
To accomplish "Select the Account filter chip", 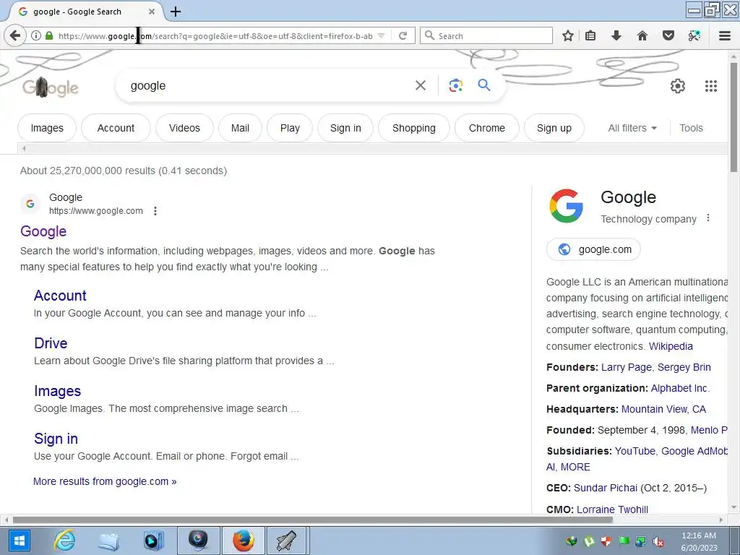I will coord(116,128).
